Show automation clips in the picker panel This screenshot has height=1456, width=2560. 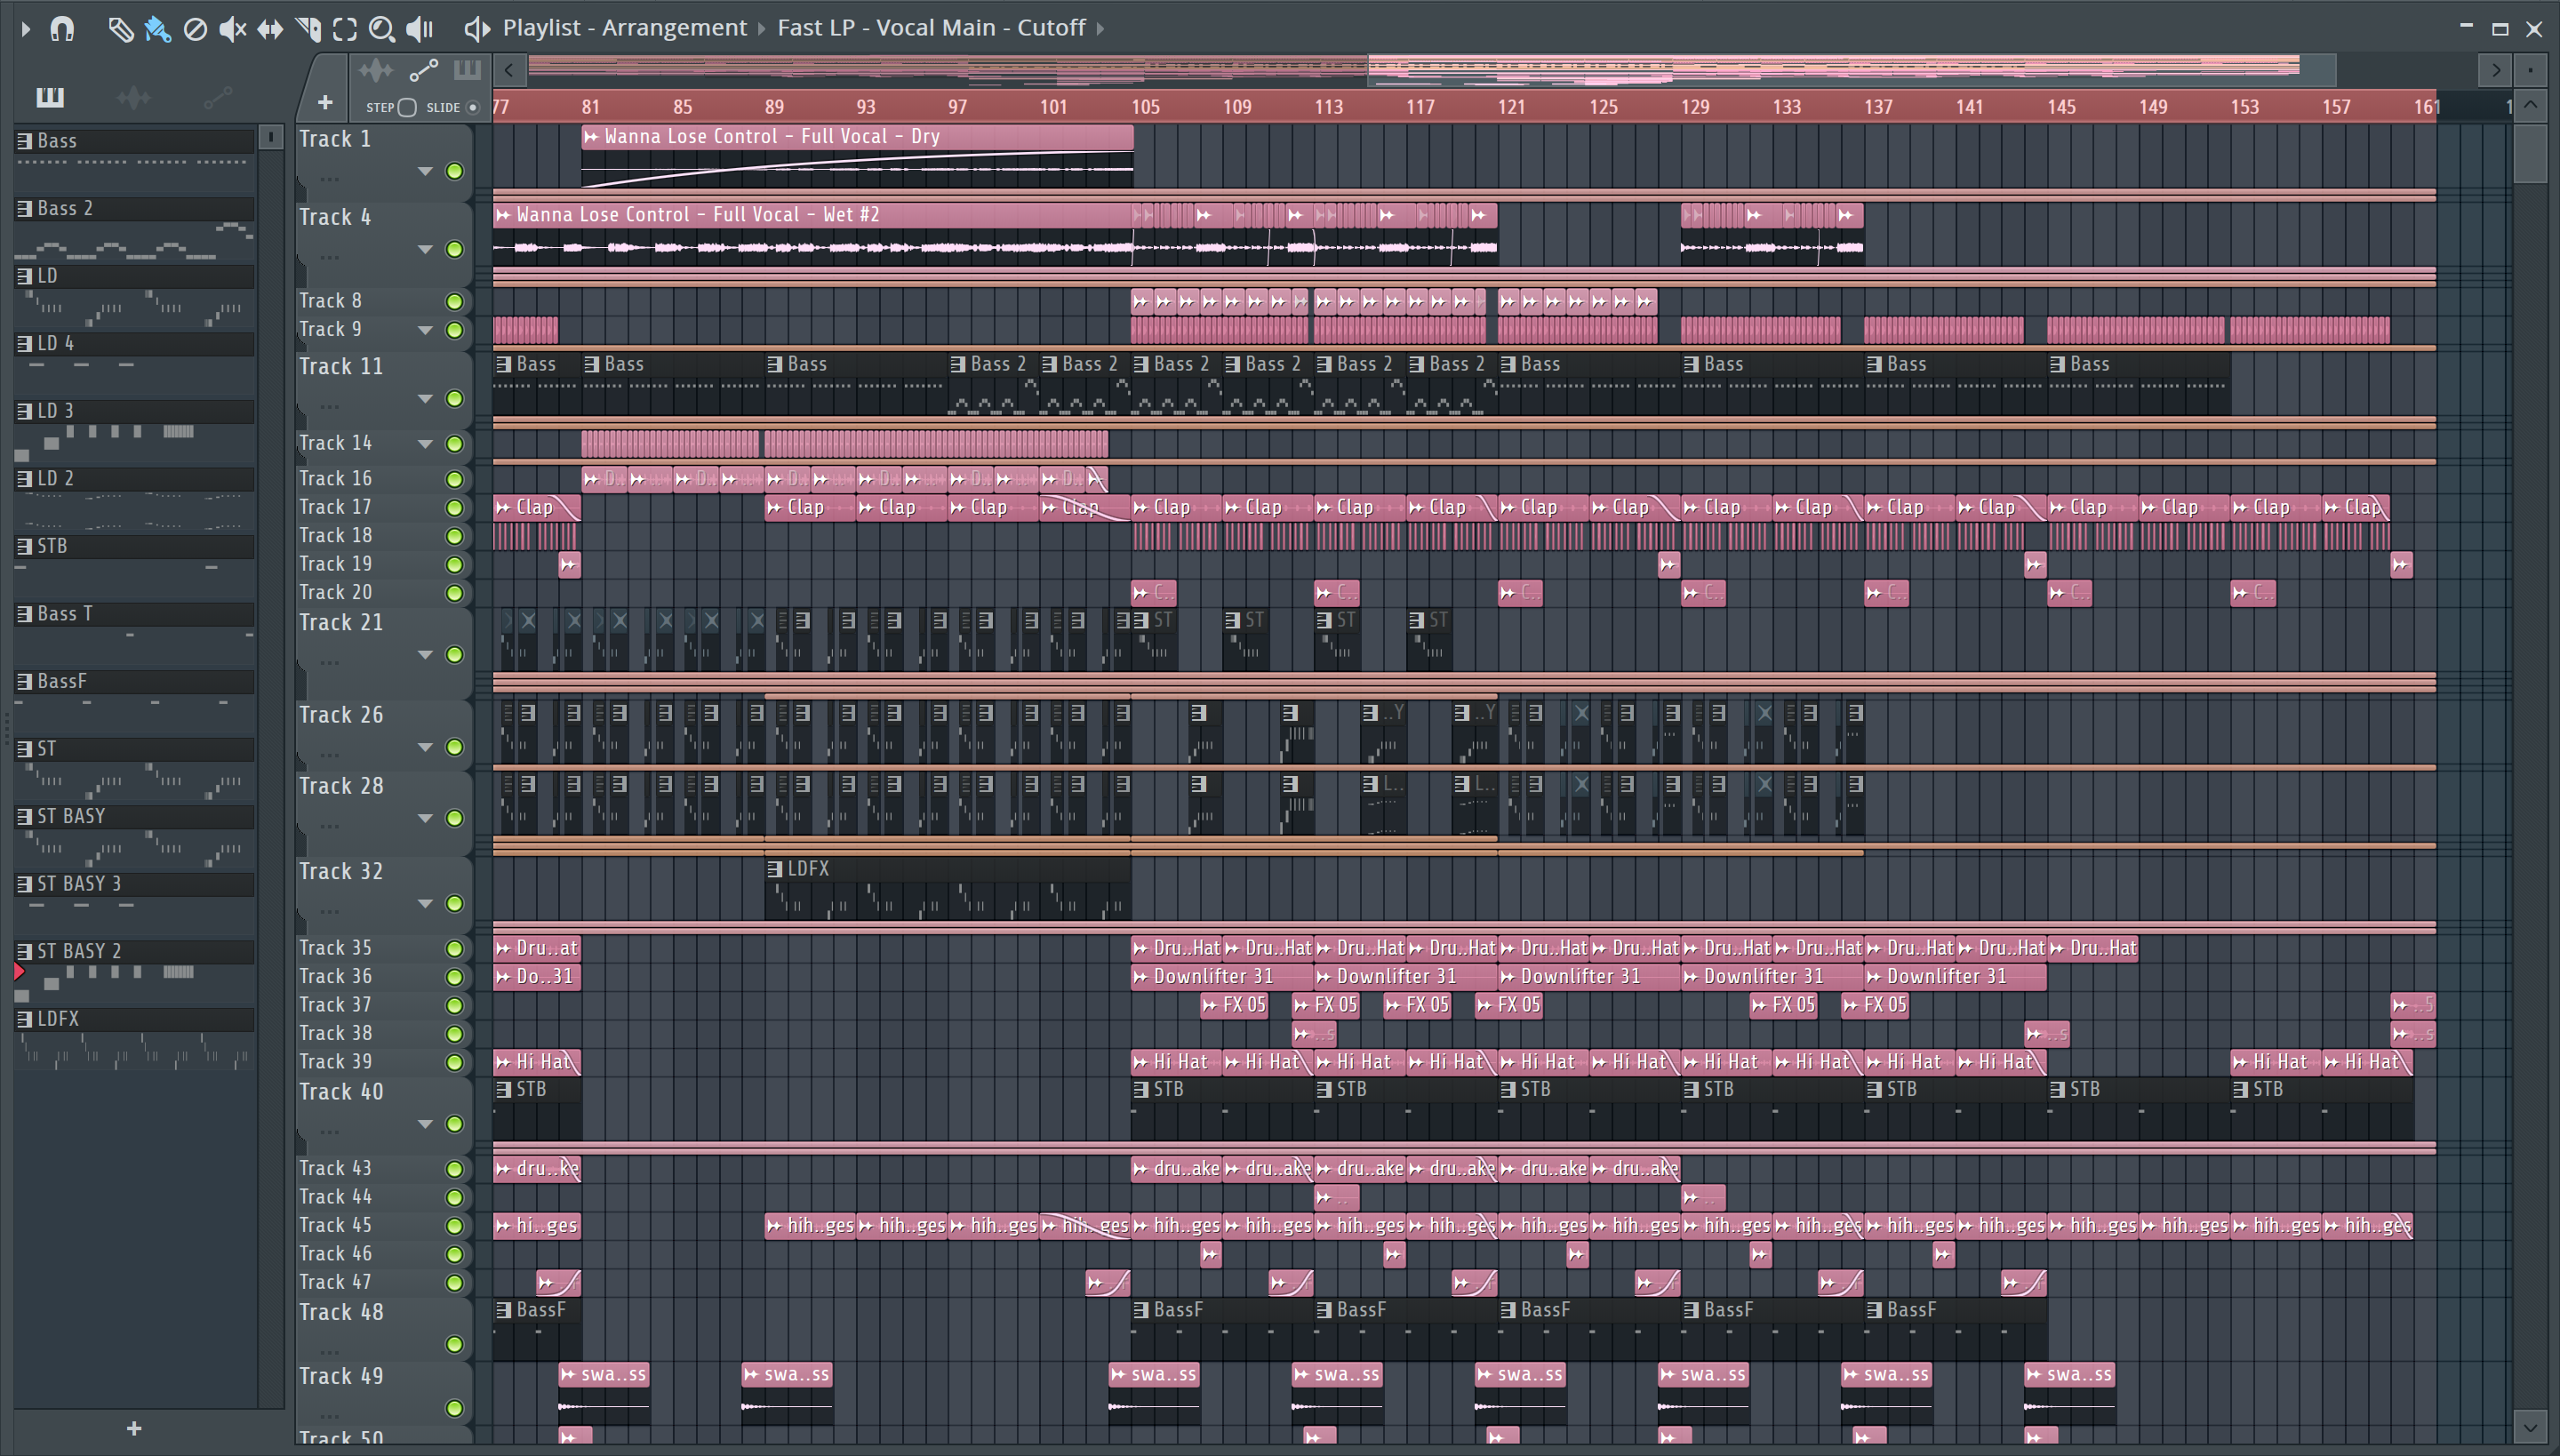(217, 97)
